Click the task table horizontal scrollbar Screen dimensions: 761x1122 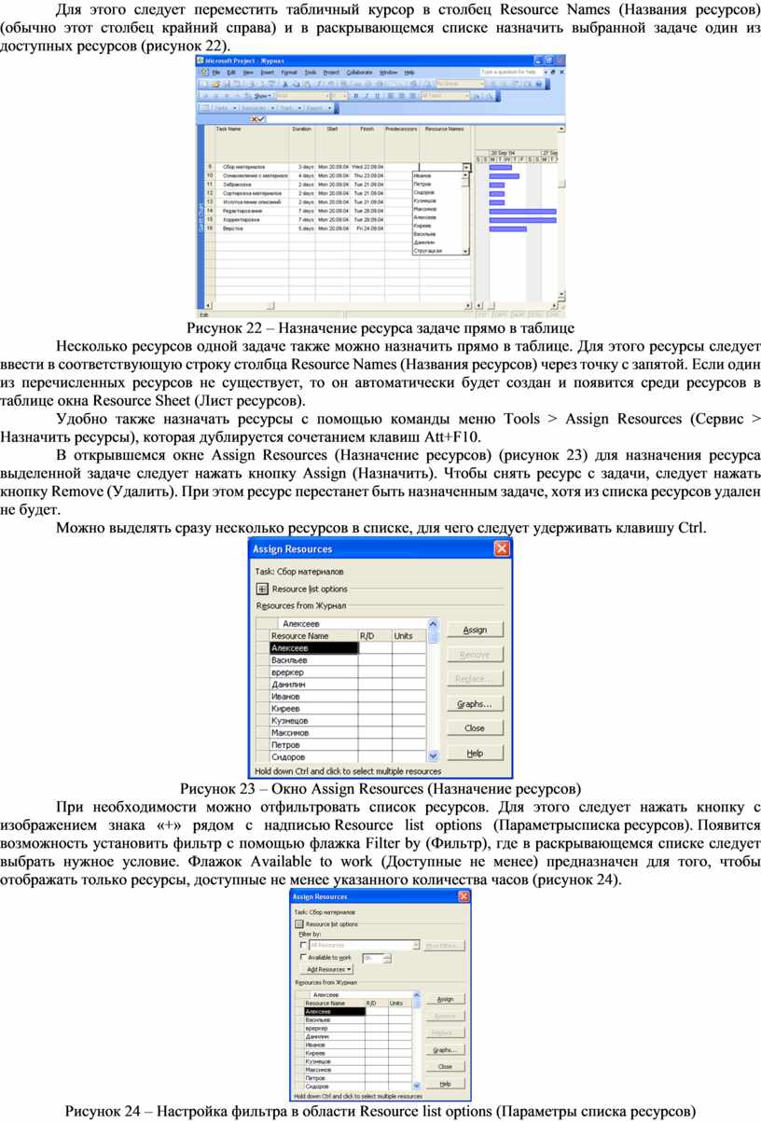pyautogui.click(x=339, y=305)
